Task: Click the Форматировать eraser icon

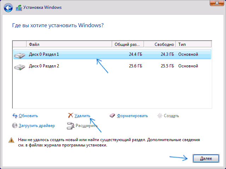Action: click(113, 116)
